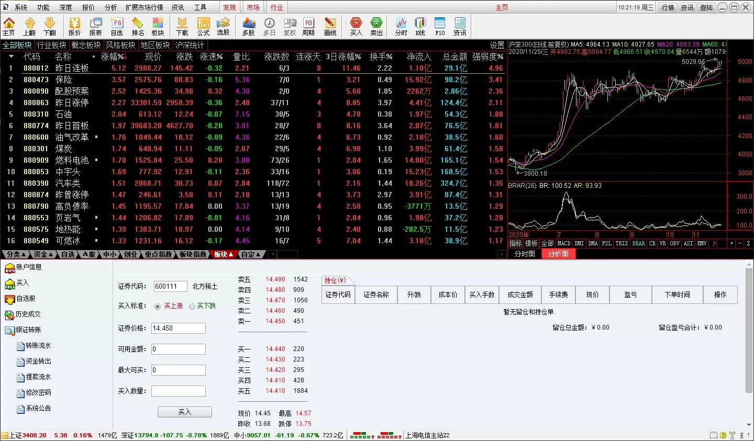Select the 买上涨 radio button
The width and height of the screenshot is (754, 441).
pyautogui.click(x=158, y=307)
